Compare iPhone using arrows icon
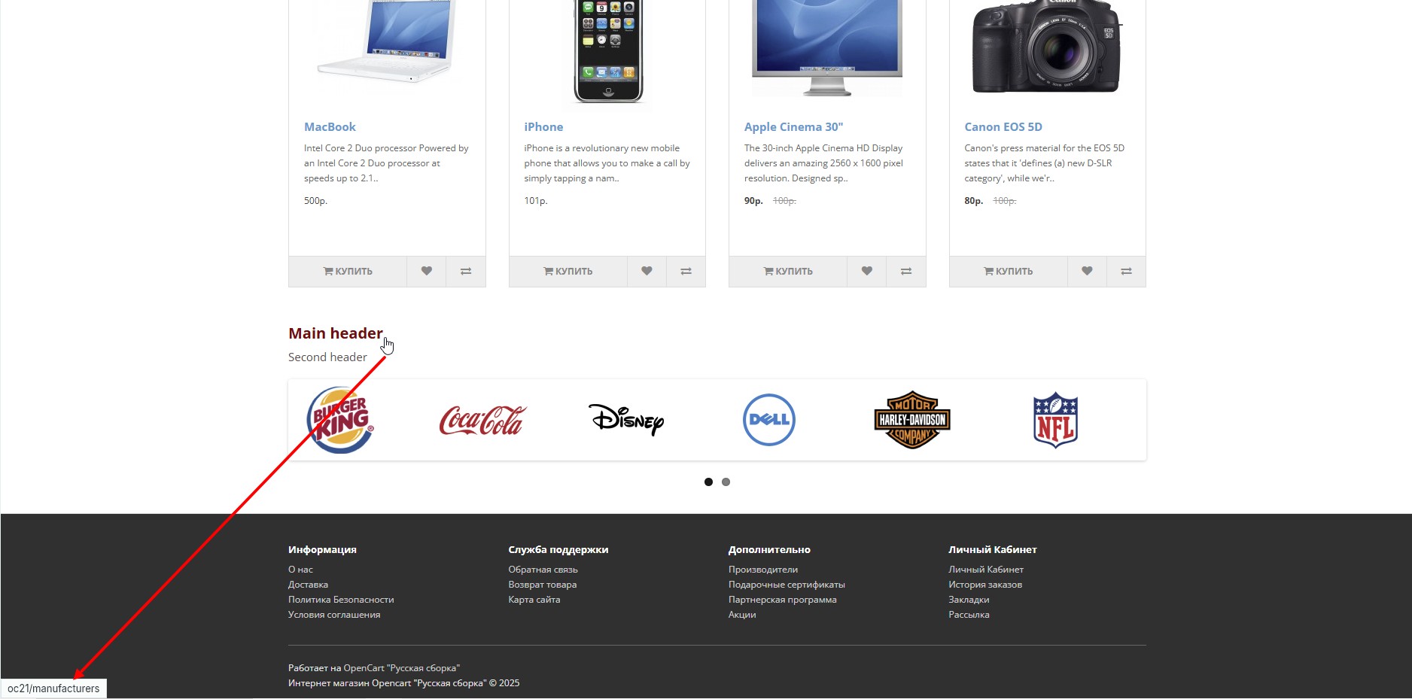The width and height of the screenshot is (1412, 699). (x=686, y=272)
